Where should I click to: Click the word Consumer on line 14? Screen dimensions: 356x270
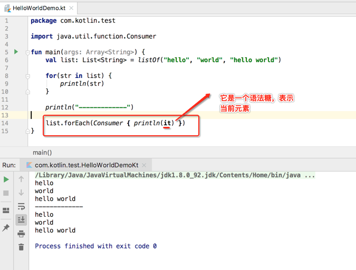coord(108,123)
